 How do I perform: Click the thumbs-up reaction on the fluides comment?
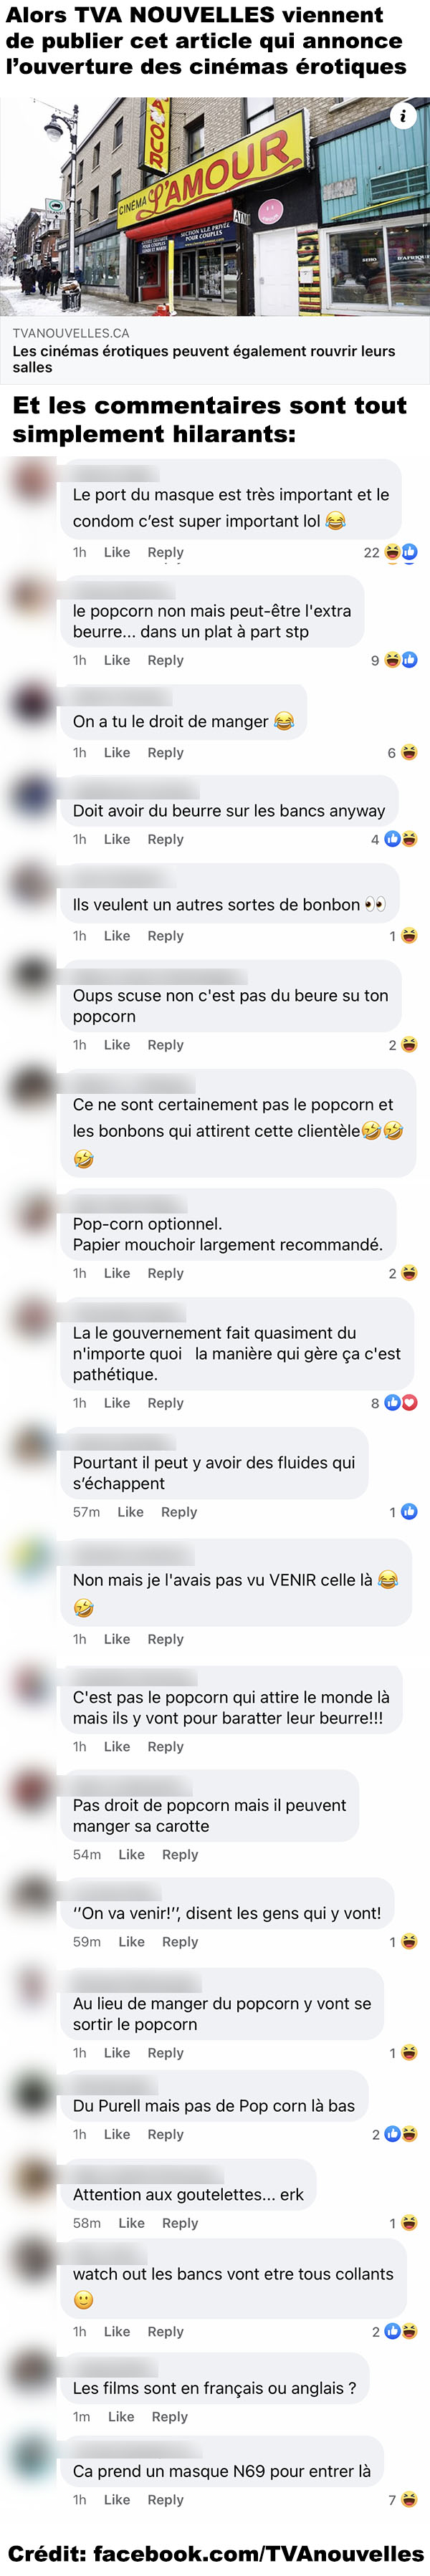click(x=409, y=1512)
